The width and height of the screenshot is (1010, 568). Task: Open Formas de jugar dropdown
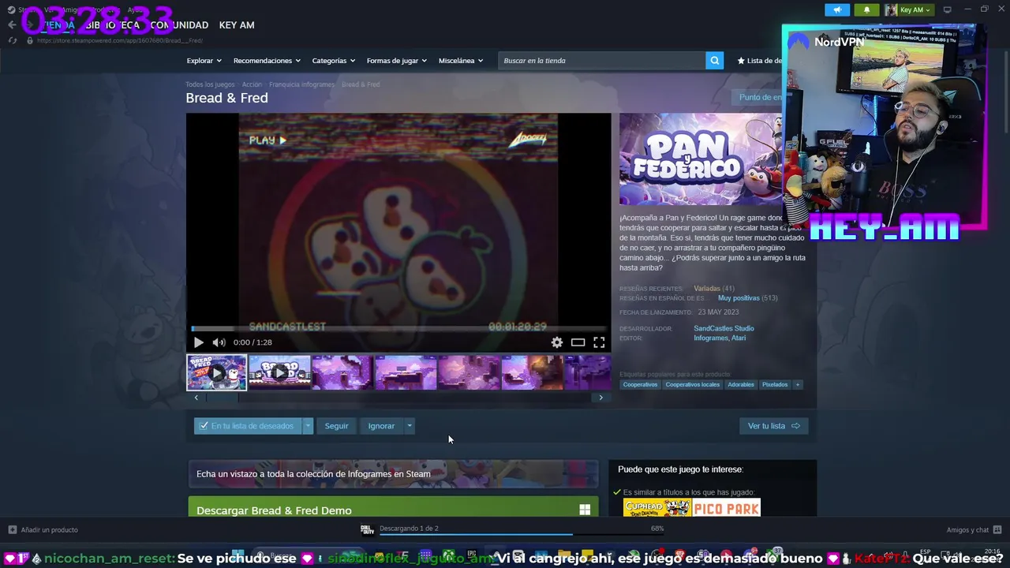click(x=396, y=61)
